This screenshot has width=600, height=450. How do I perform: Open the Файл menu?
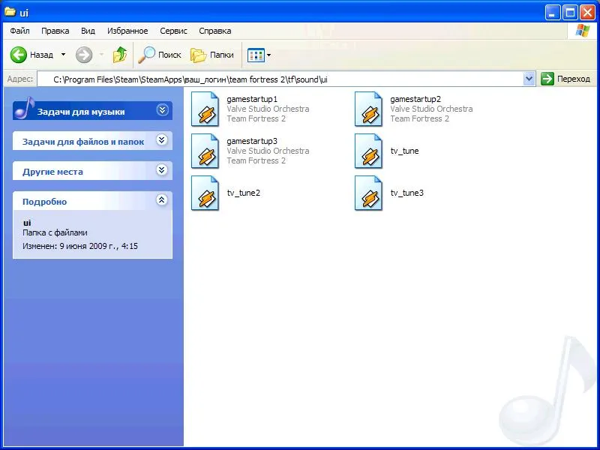click(x=19, y=31)
